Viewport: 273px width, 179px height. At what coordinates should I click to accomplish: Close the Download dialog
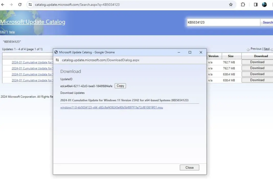[189, 167]
